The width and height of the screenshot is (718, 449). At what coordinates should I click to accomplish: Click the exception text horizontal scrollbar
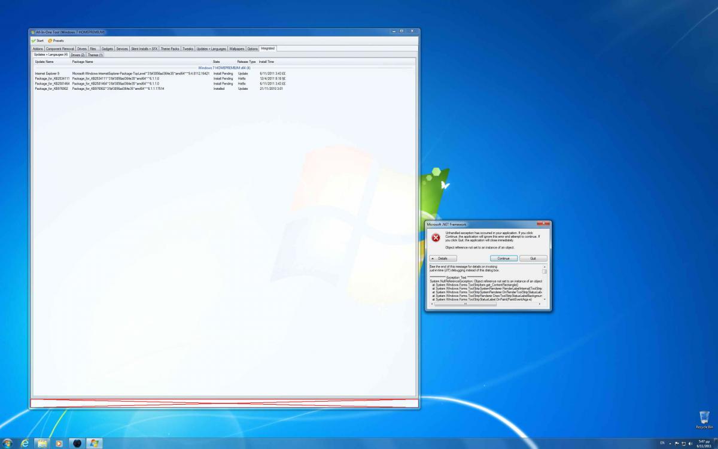click(485, 304)
